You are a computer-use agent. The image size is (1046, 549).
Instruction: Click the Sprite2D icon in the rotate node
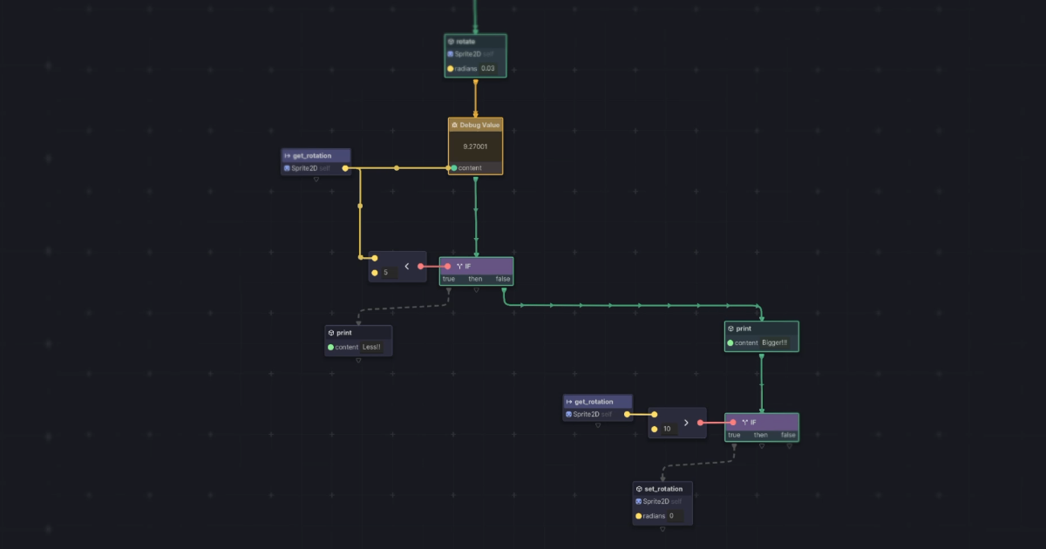pos(451,54)
